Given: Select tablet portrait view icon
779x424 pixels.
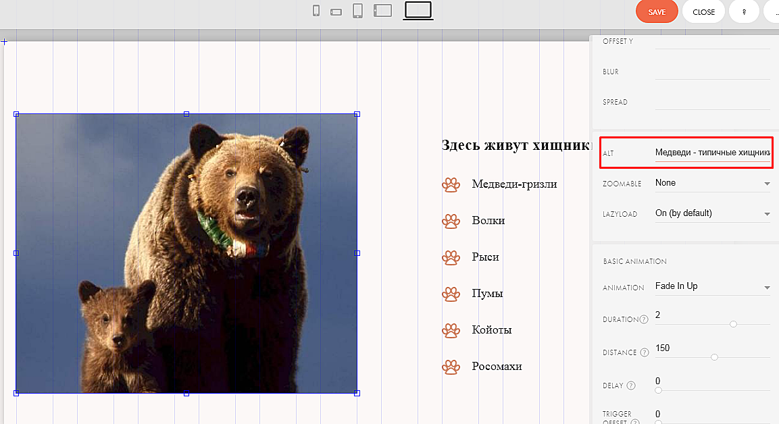Looking at the screenshot, I should tap(358, 11).
